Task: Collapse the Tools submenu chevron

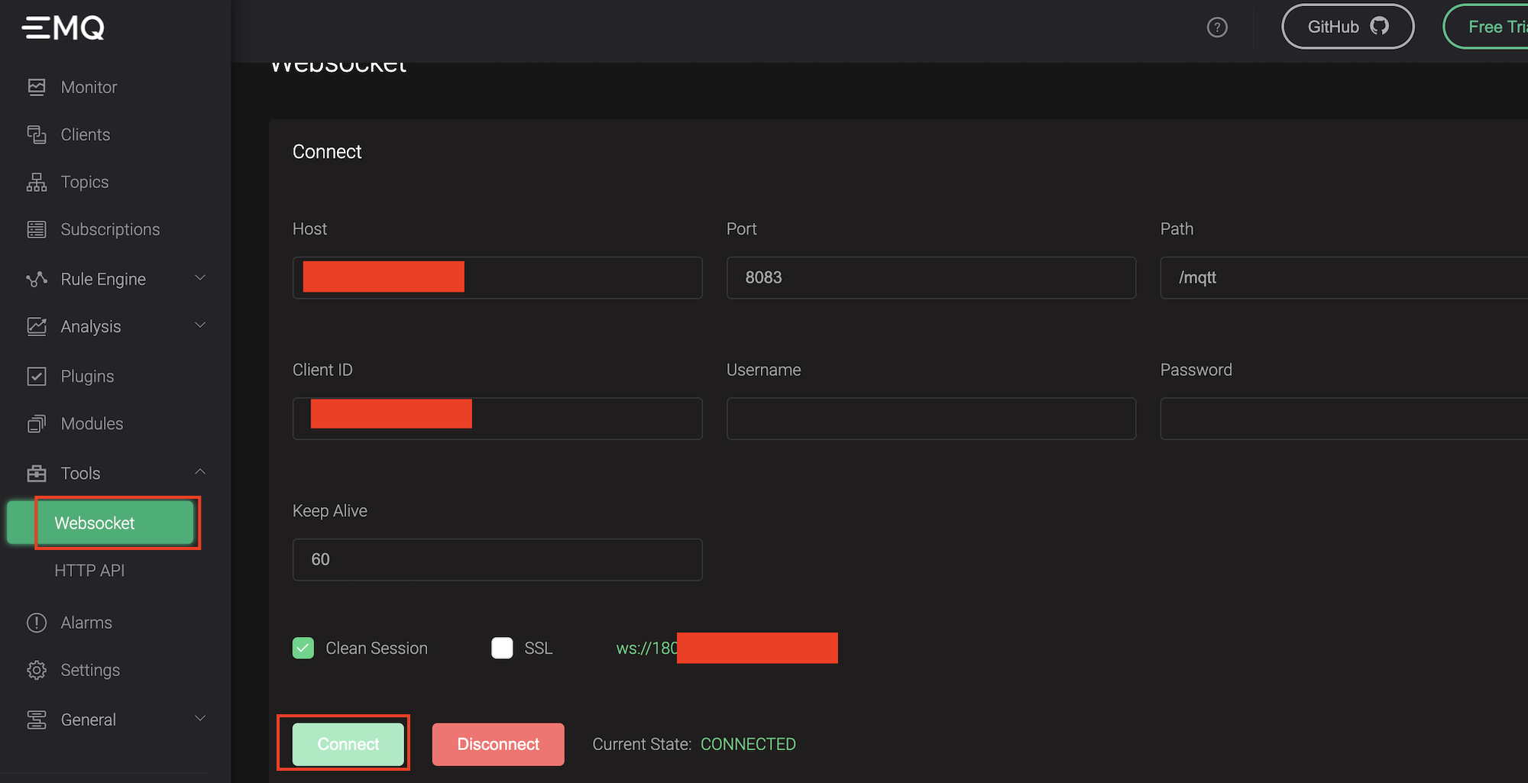Action: click(x=200, y=472)
